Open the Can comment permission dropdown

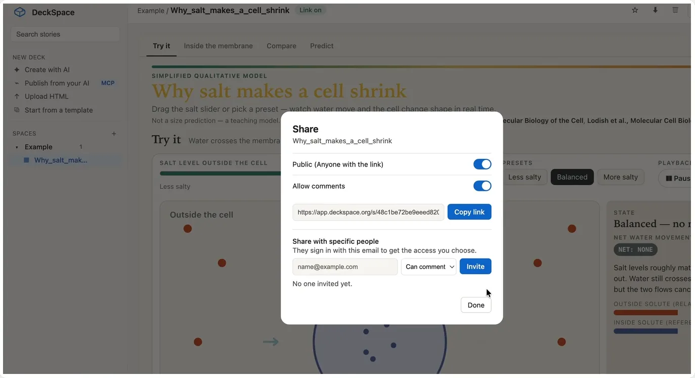(428, 267)
